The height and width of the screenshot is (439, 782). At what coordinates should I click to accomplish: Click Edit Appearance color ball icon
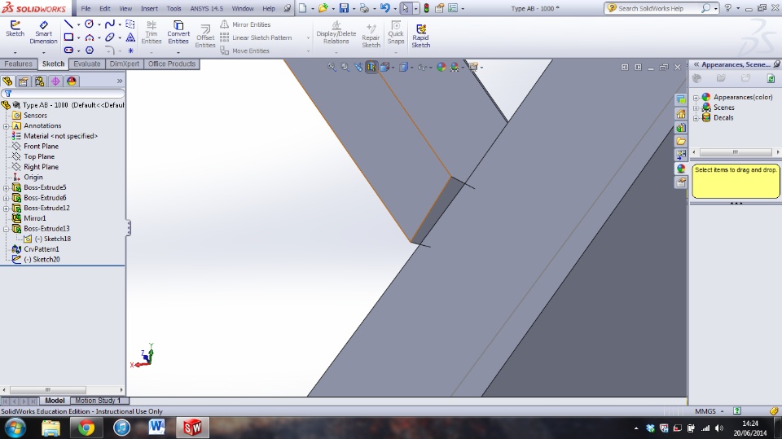tap(441, 67)
